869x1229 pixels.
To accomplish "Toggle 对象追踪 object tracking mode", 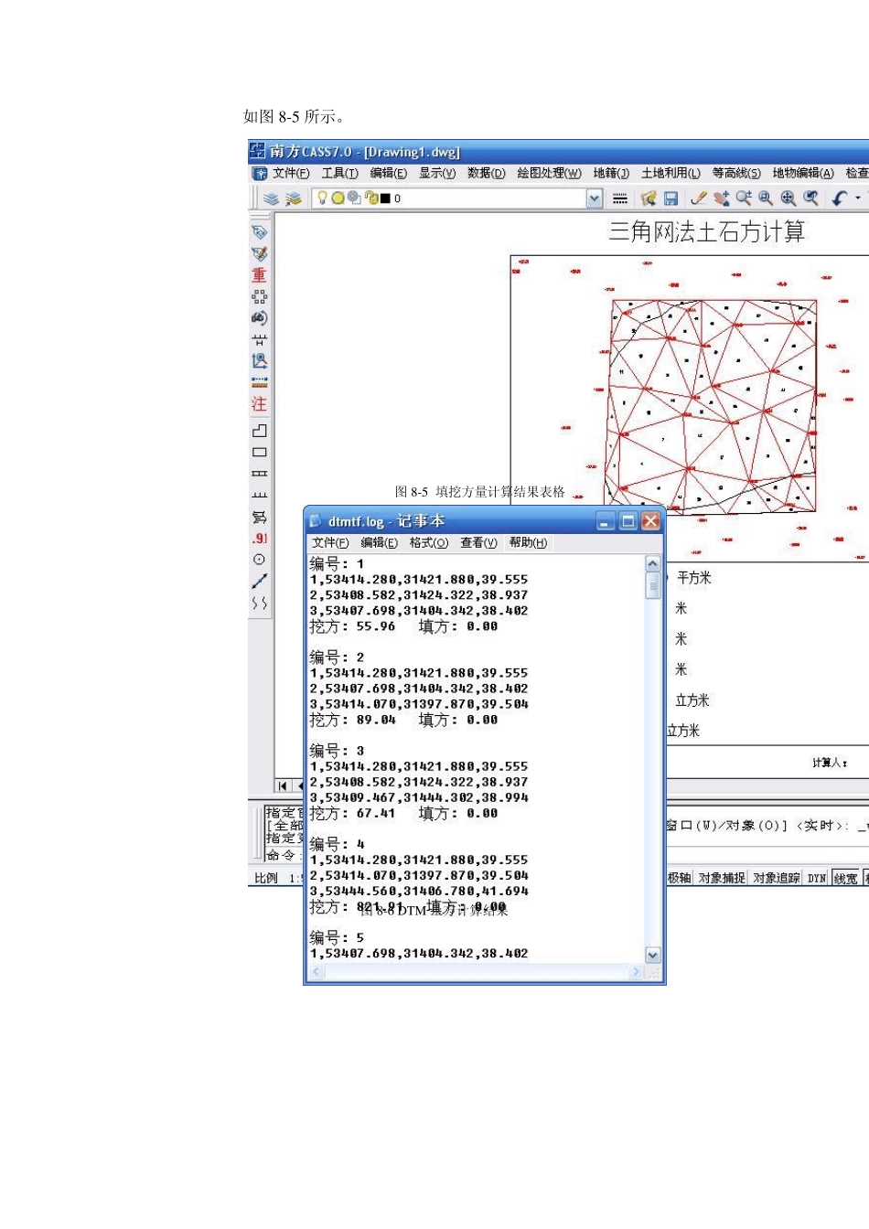I will [776, 878].
